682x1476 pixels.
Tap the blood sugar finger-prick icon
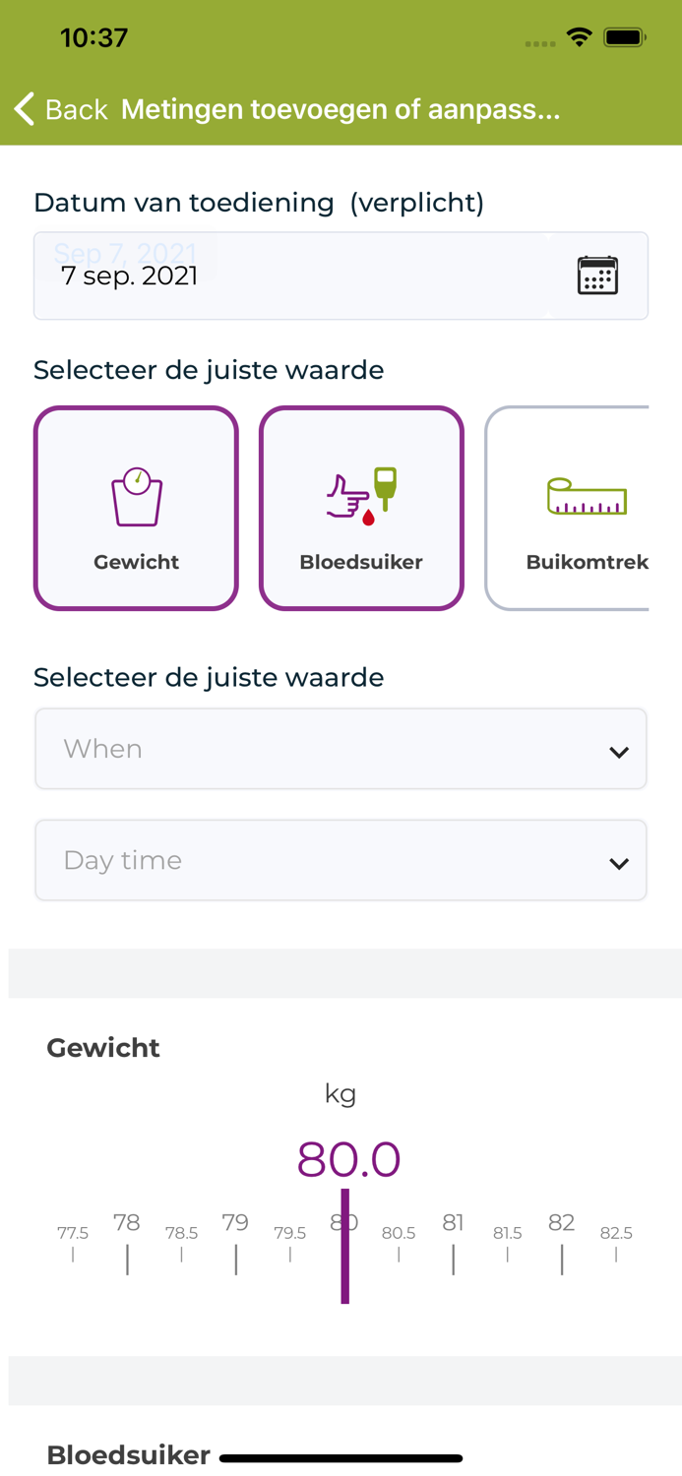[x=361, y=497]
